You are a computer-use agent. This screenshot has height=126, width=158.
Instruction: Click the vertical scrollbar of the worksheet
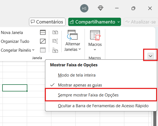[x=155, y=119]
